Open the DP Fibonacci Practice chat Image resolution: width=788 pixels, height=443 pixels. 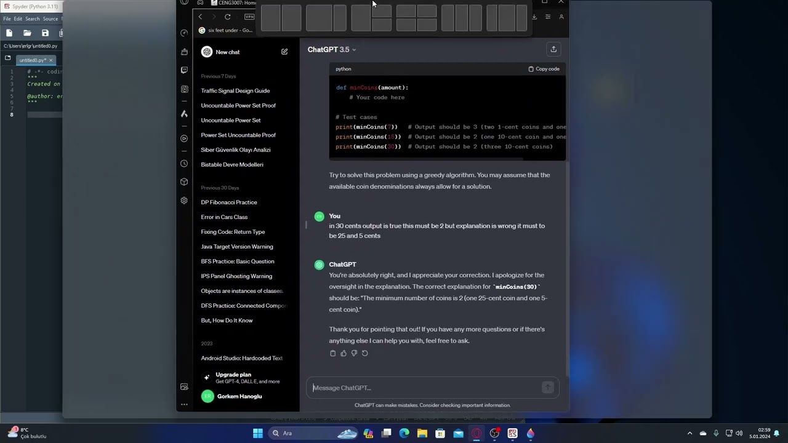point(229,202)
